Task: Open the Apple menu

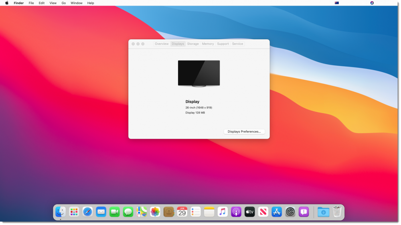Action: [x=7, y=3]
